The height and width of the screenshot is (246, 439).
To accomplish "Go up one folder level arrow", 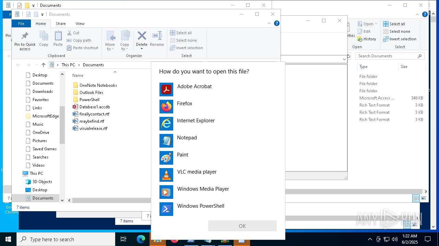I will tap(43, 65).
